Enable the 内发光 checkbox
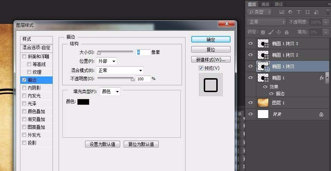The image size is (331, 171). click(x=24, y=96)
